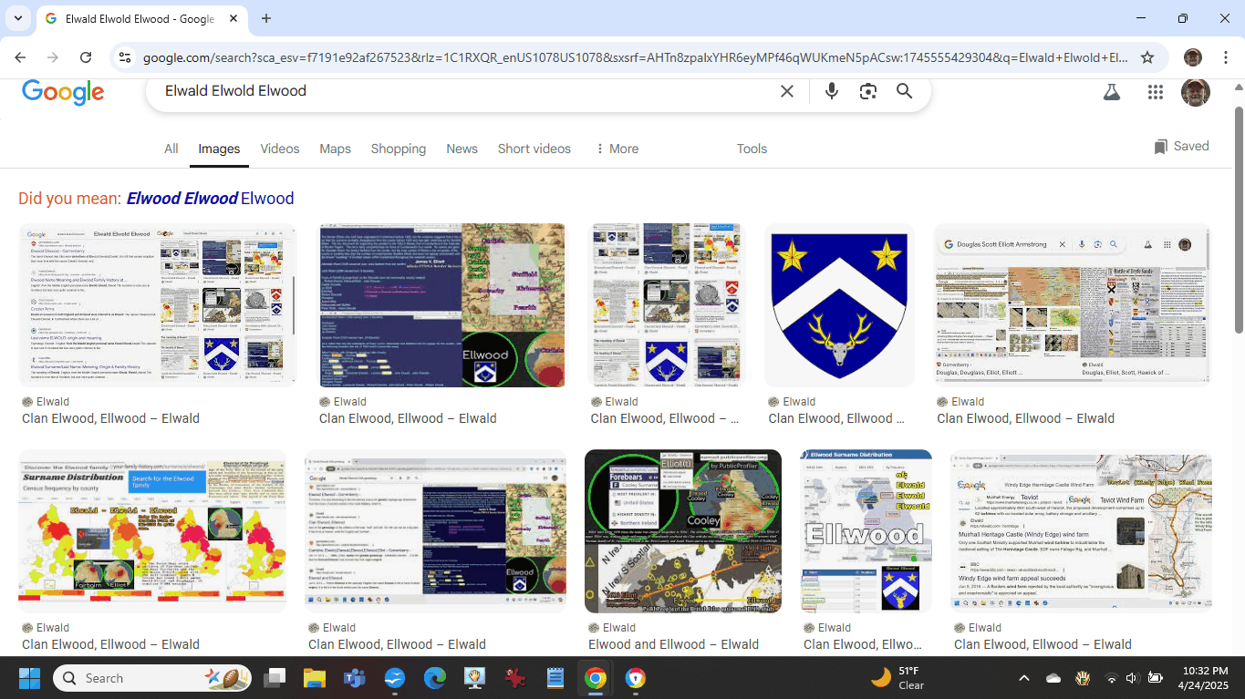Open the dark Ellwood map collage thumbnail

(x=442, y=305)
